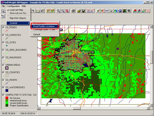Screen dimensions: 154x116
Task: Click the layers icon with green stack
Action: click(x=53, y=11)
